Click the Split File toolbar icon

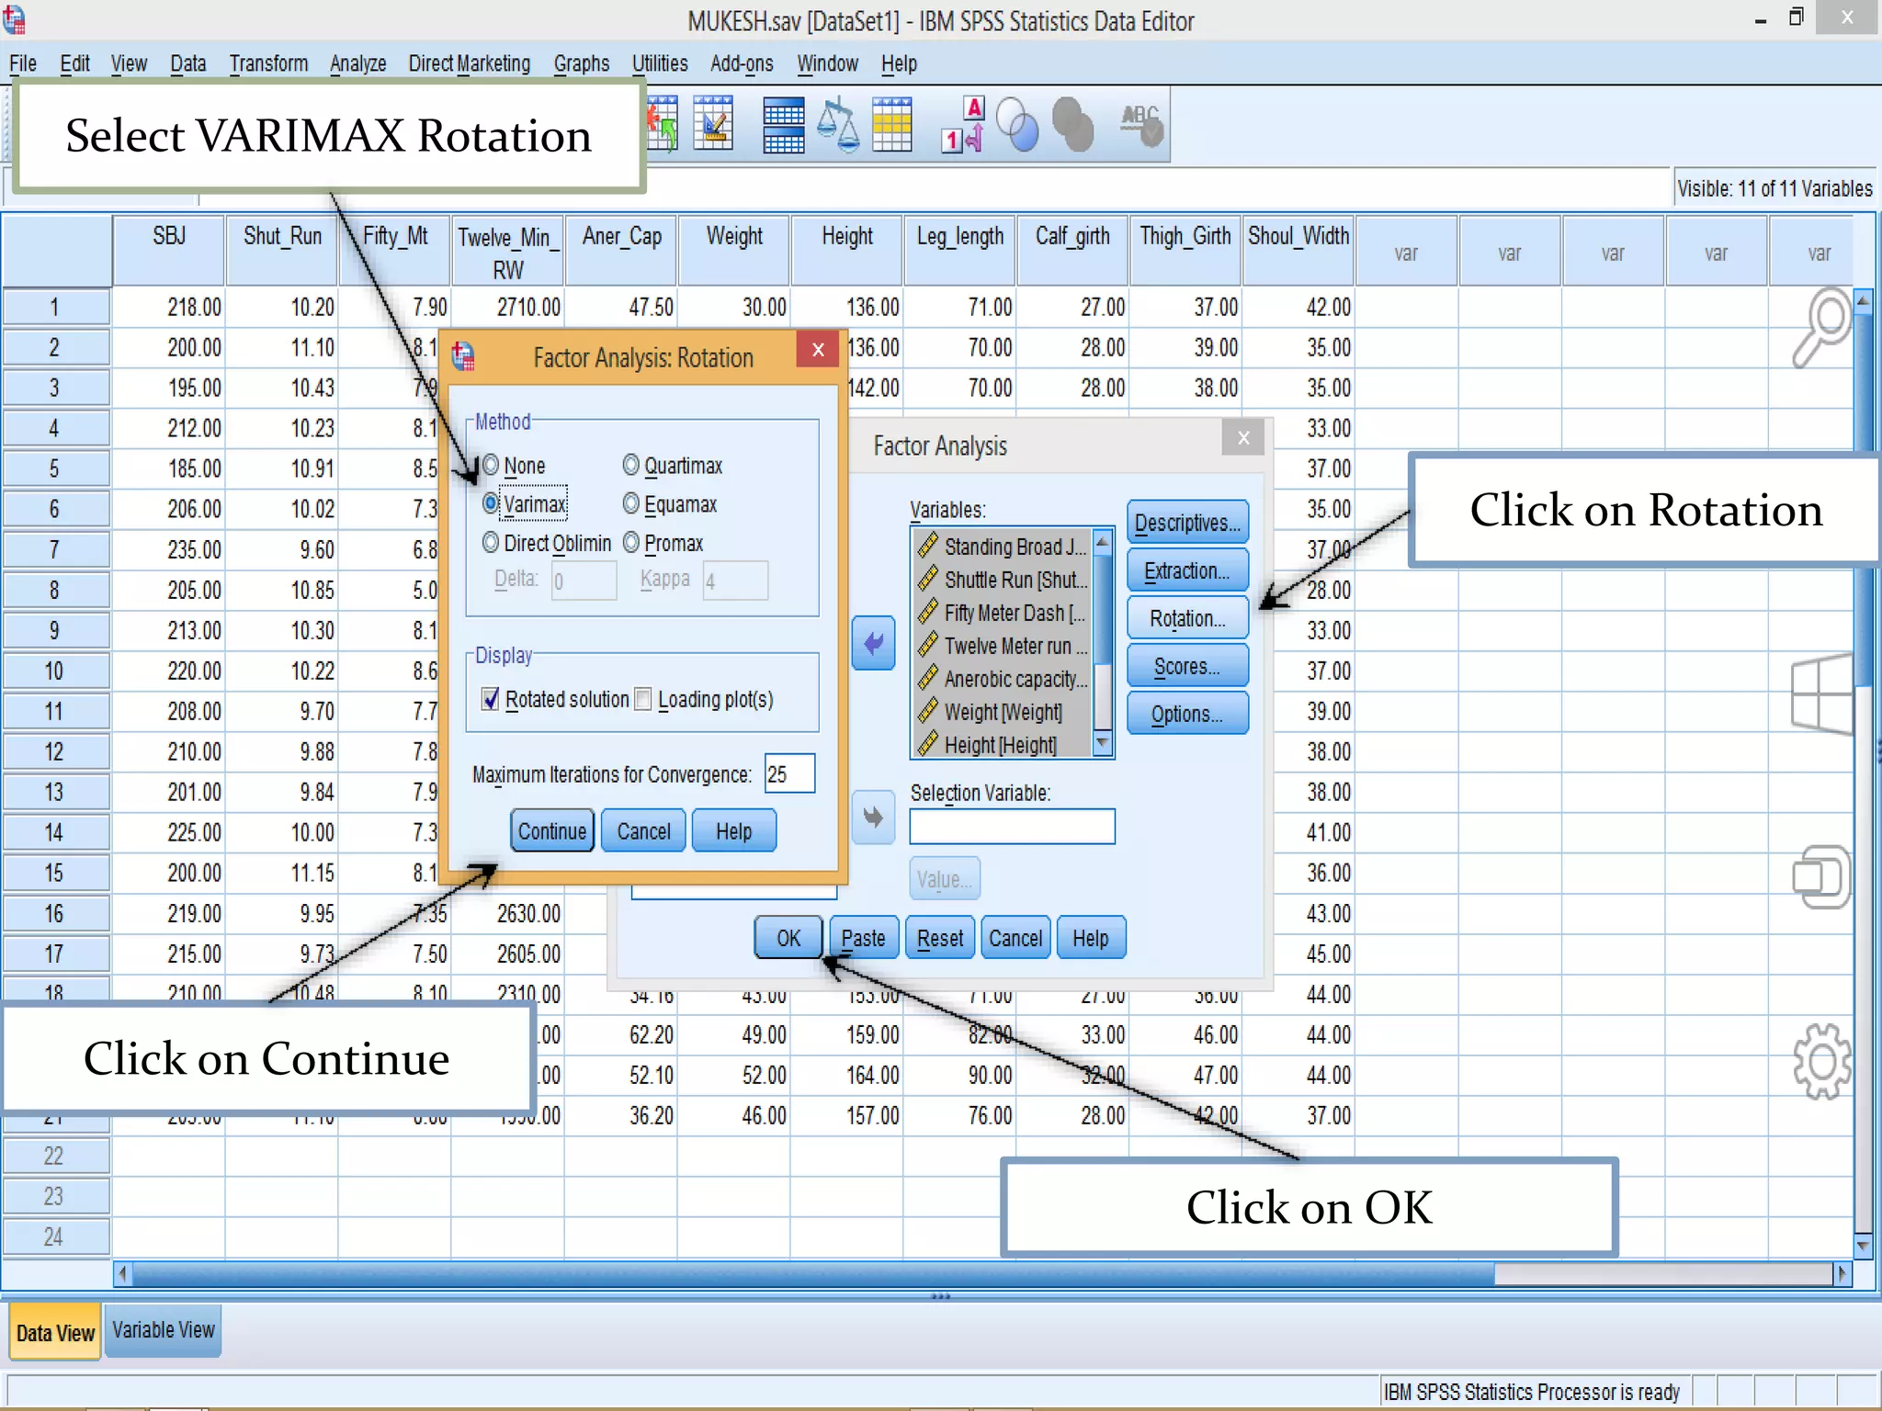784,123
